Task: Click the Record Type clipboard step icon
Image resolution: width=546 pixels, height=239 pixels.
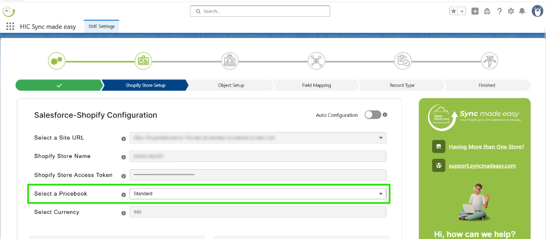Action: 403,61
